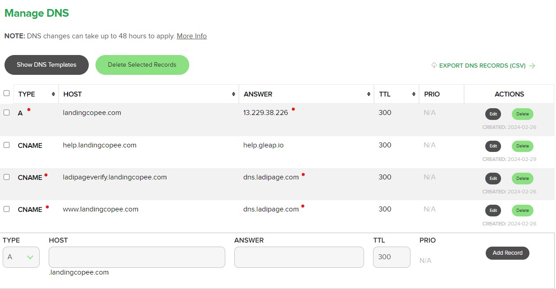Screen dimensions: 556x289
Task: Click the TTL field showing 300
Action: click(391, 257)
